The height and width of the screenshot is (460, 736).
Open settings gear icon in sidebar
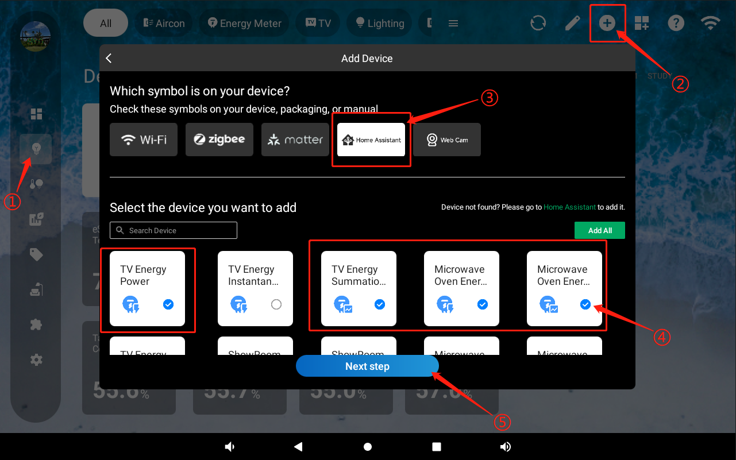click(x=36, y=360)
